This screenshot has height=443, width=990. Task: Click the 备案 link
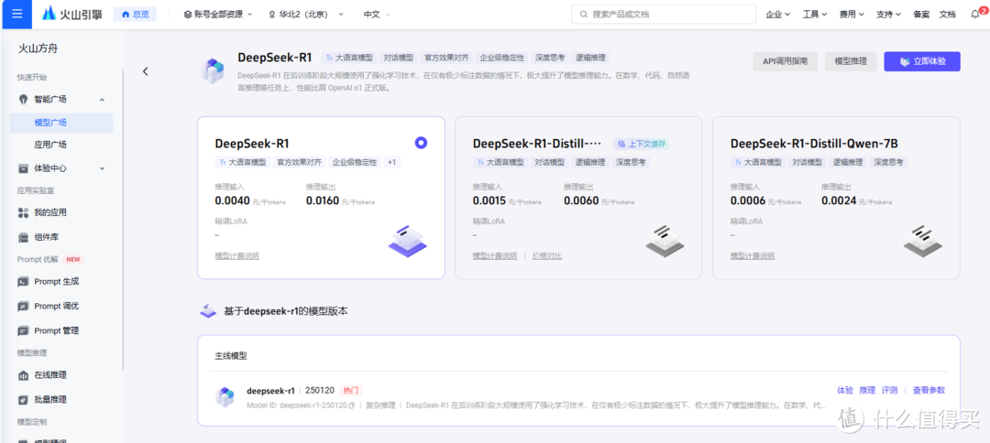pyautogui.click(x=921, y=15)
